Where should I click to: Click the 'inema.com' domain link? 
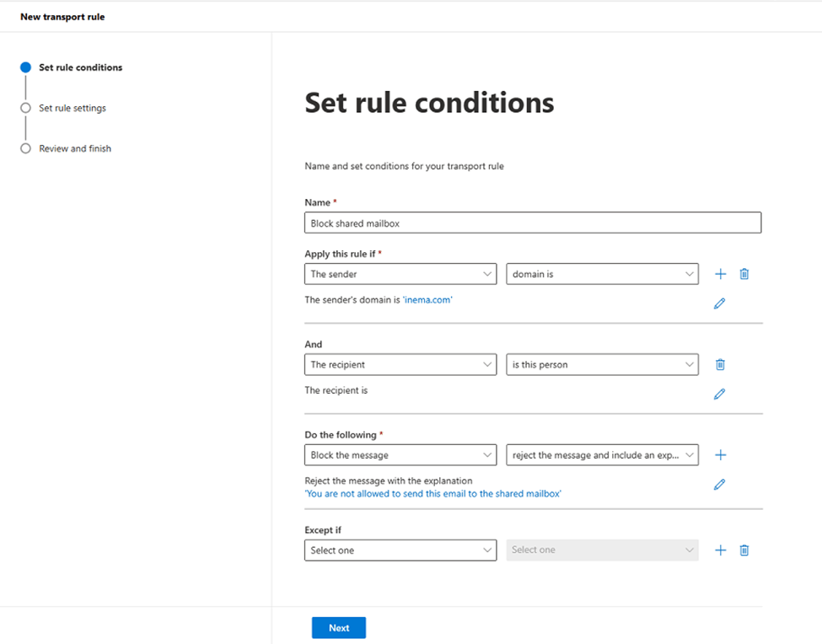point(427,300)
